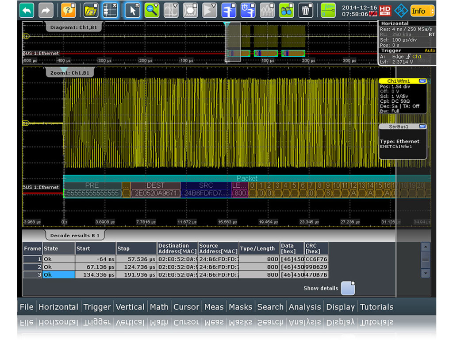Select the blue caliper measurement tool

pos(229,11)
